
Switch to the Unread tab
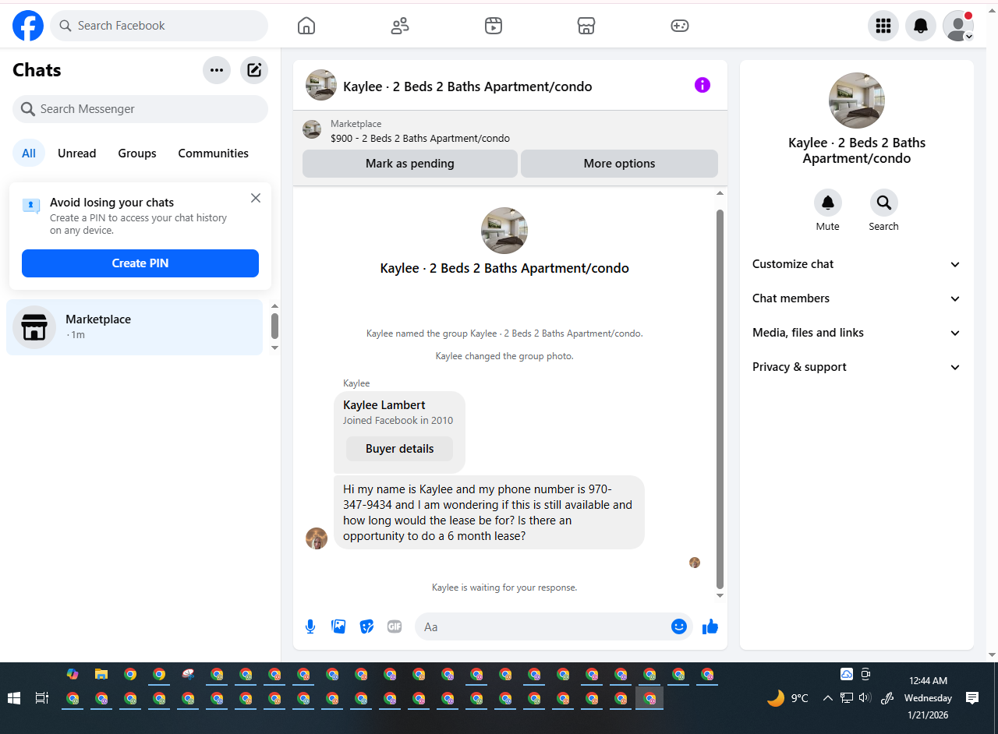coord(77,154)
